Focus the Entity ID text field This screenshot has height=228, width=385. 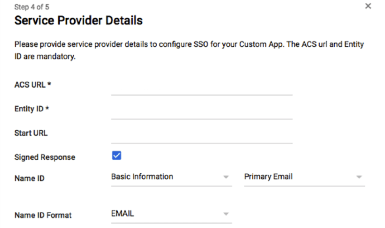point(202,113)
